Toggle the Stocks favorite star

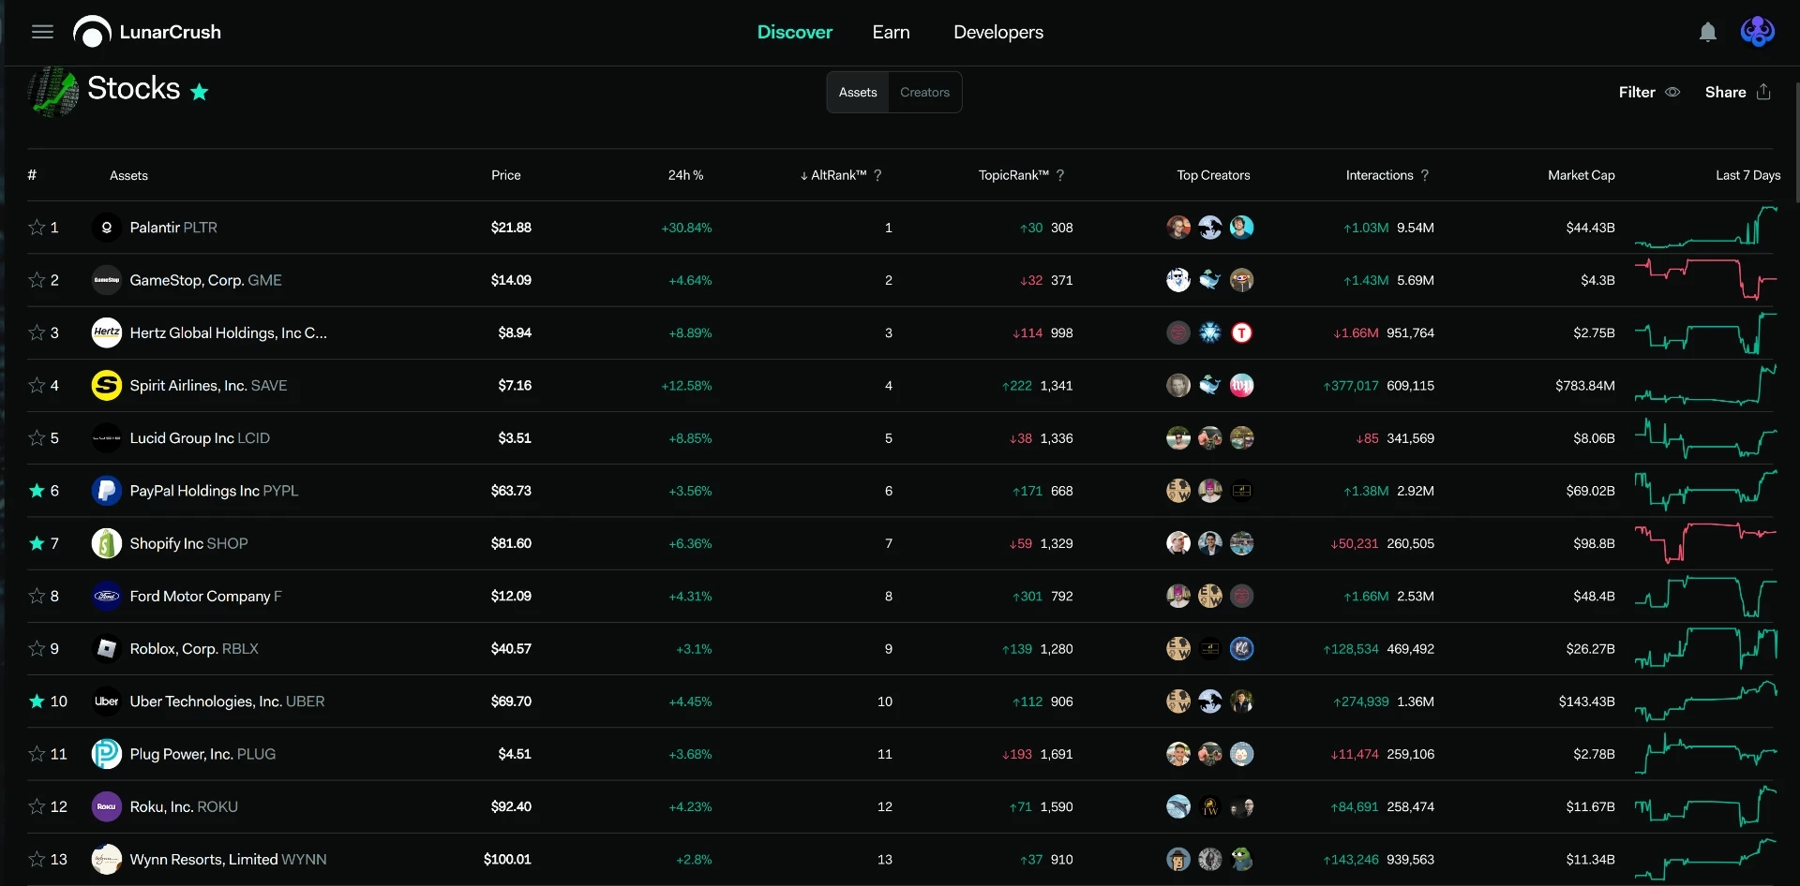[x=200, y=92]
